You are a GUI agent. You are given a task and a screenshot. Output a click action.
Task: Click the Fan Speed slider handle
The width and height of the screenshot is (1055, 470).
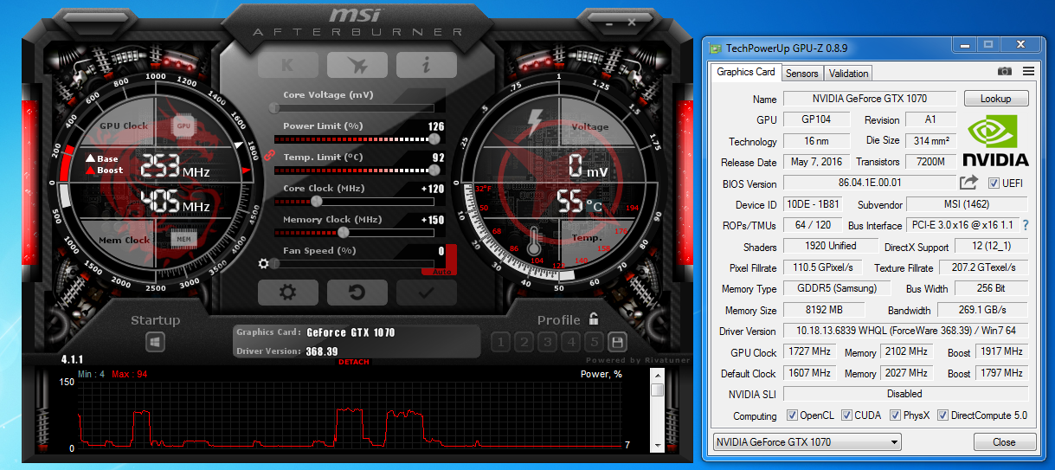[x=274, y=263]
